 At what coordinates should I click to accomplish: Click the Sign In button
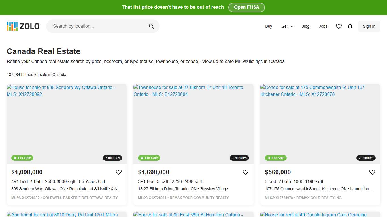pos(369,26)
